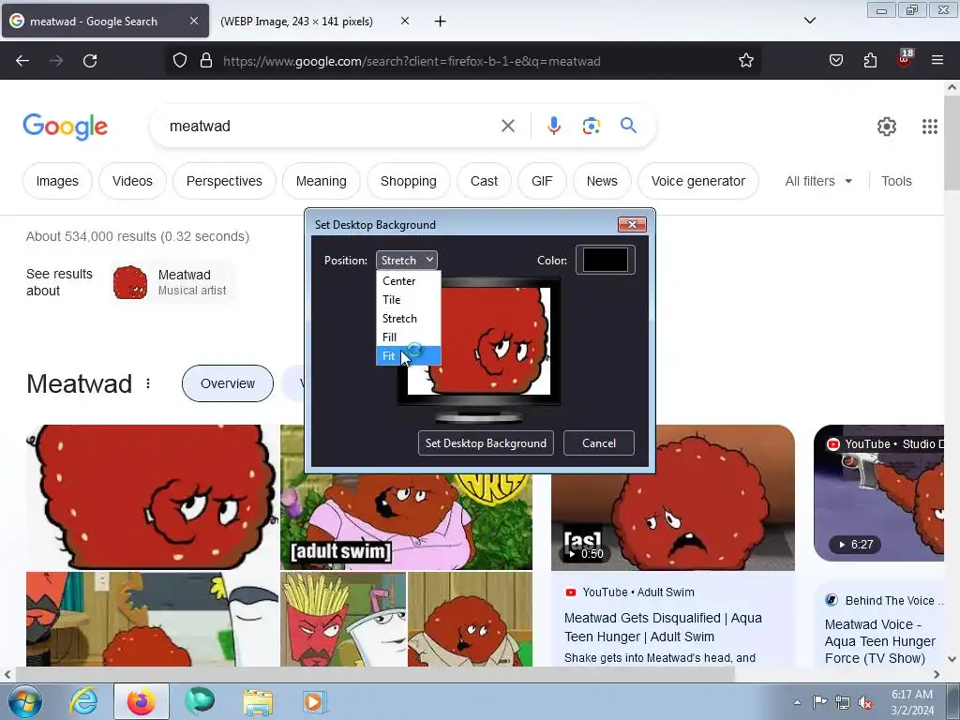This screenshot has width=960, height=720.
Task: Search by image with Lens icon
Action: (x=591, y=127)
